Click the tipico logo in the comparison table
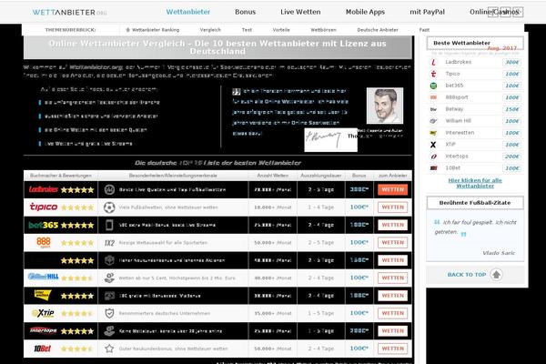The height and width of the screenshot is (364, 546). 44,207
